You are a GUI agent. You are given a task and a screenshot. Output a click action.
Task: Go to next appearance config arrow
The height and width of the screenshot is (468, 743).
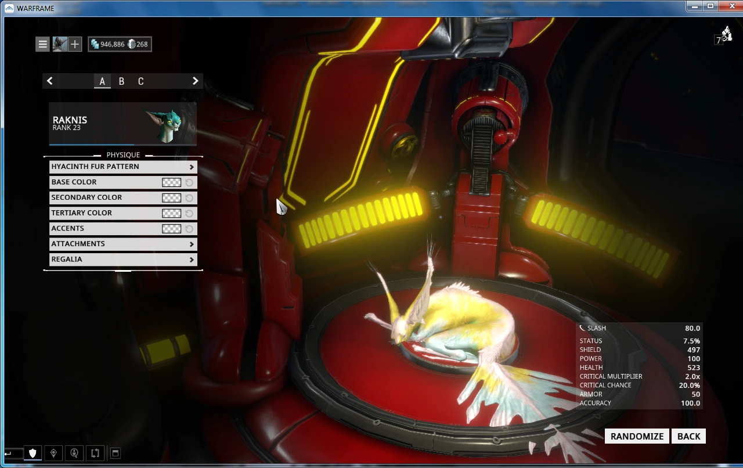(196, 81)
